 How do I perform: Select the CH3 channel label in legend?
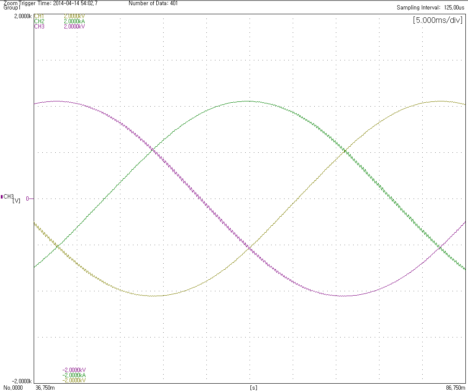39,26
